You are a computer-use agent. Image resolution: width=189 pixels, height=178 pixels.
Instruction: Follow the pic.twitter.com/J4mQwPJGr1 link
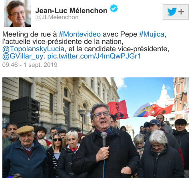pyautogui.click(x=94, y=56)
